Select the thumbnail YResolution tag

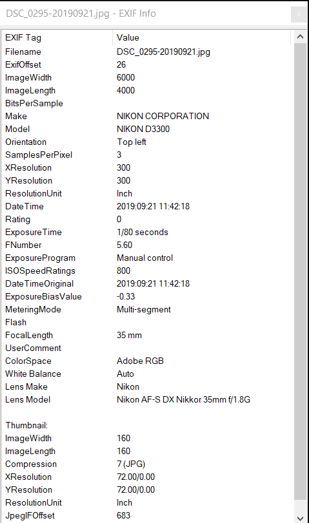[x=28, y=490]
